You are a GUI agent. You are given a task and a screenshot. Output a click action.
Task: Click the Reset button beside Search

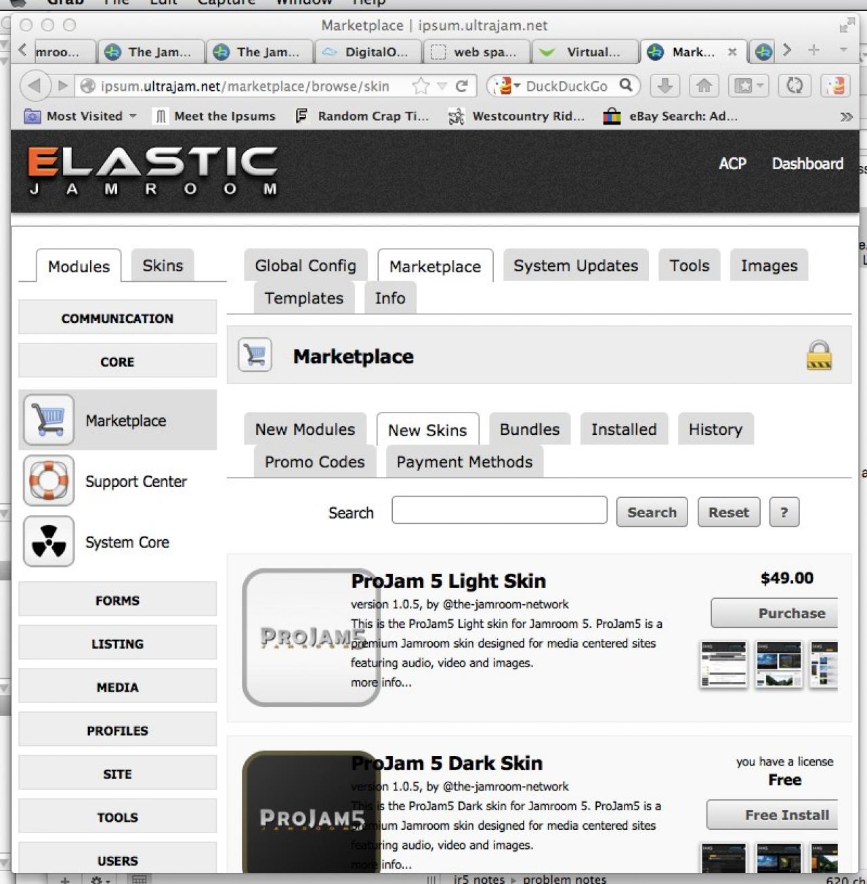click(728, 512)
